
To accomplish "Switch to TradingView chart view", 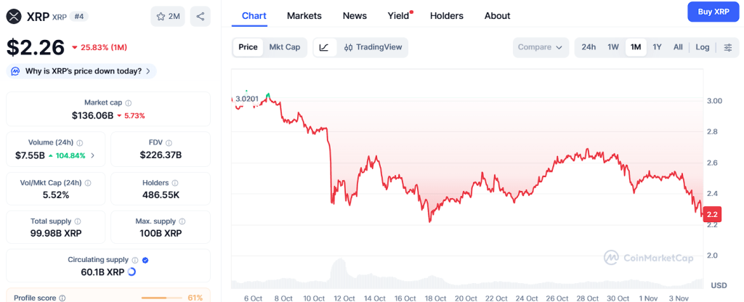I will tap(373, 47).
